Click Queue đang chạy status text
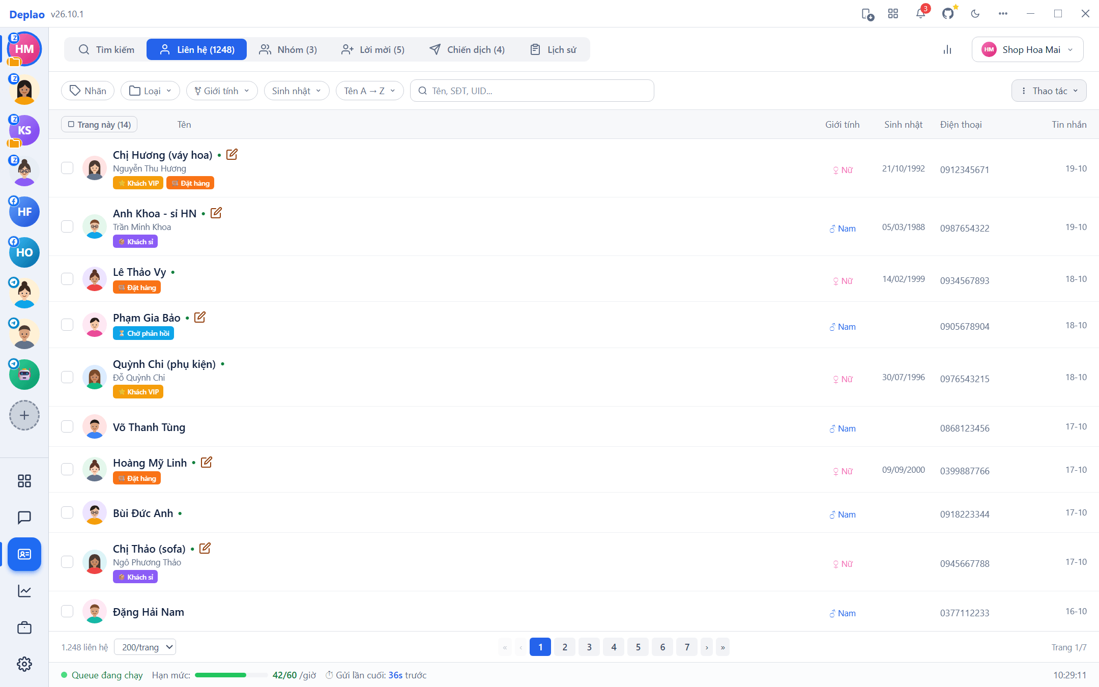The width and height of the screenshot is (1099, 687). click(x=107, y=675)
